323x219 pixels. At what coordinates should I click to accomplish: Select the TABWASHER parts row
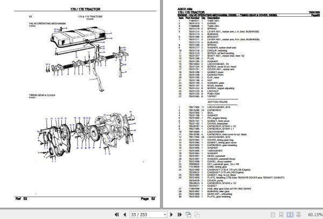(x=200, y=151)
